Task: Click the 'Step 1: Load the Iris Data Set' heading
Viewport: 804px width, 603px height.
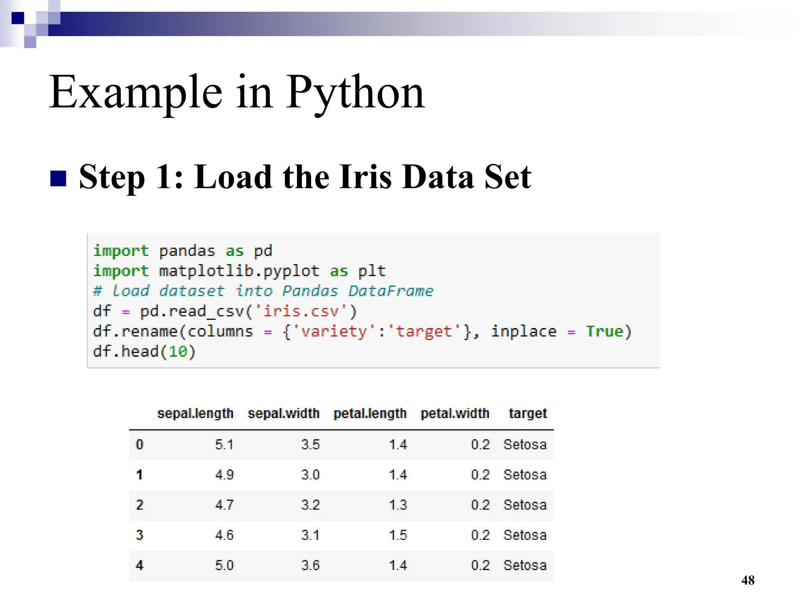Action: [305, 177]
